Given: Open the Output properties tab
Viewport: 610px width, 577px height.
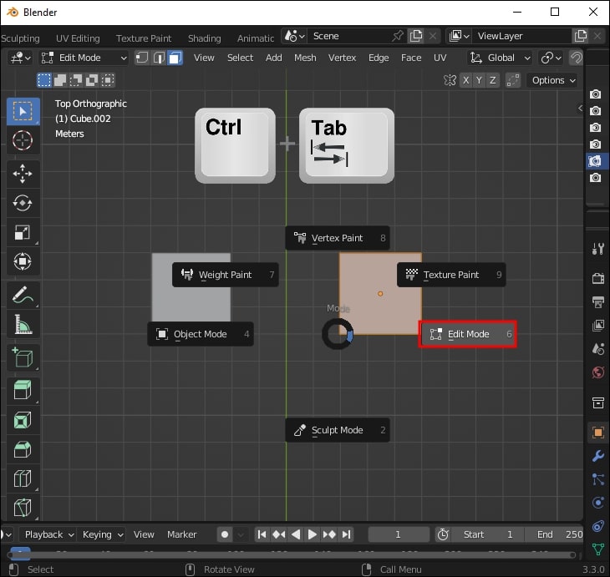Looking at the screenshot, I should [x=598, y=301].
